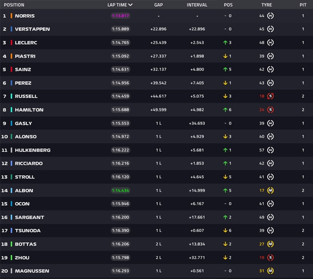Click the hard tyre icon in Leclerc's row
Image resolution: width=313 pixels, height=279 pixels.
[x=270, y=42]
